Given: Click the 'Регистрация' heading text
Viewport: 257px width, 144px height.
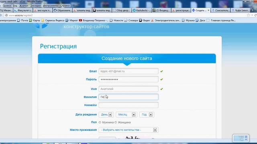Looking at the screenshot, I should tap(58, 46).
